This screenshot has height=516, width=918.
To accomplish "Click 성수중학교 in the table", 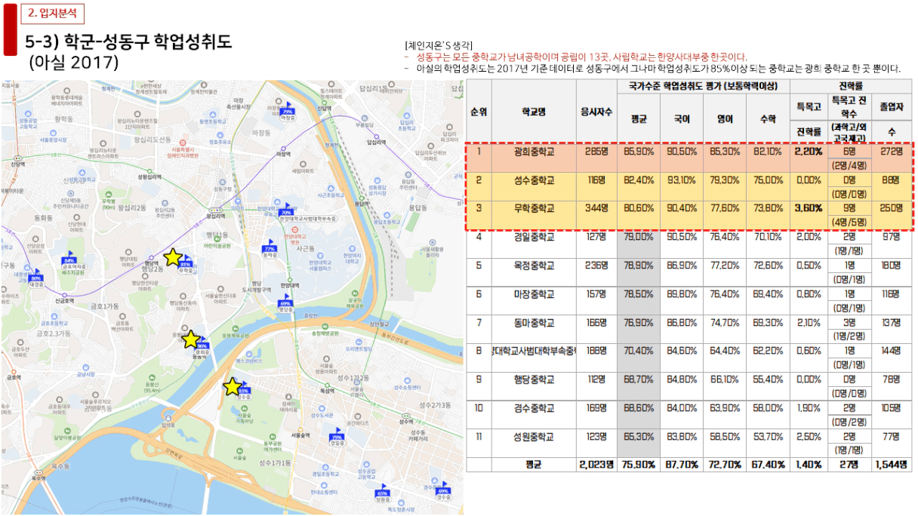I will 533,180.
